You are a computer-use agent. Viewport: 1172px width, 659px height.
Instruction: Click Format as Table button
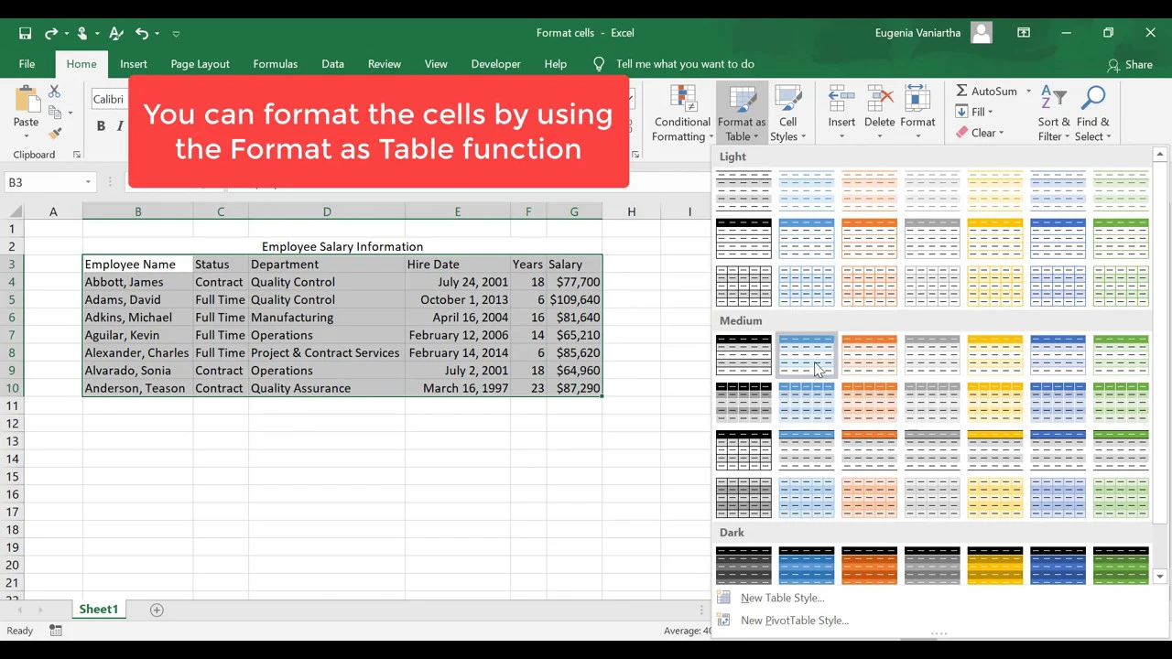click(x=741, y=113)
